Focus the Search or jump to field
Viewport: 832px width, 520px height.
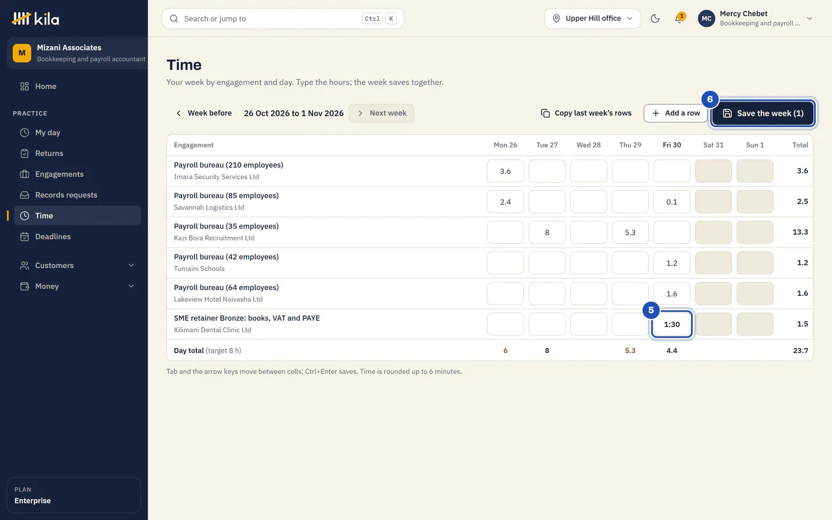[x=283, y=18]
